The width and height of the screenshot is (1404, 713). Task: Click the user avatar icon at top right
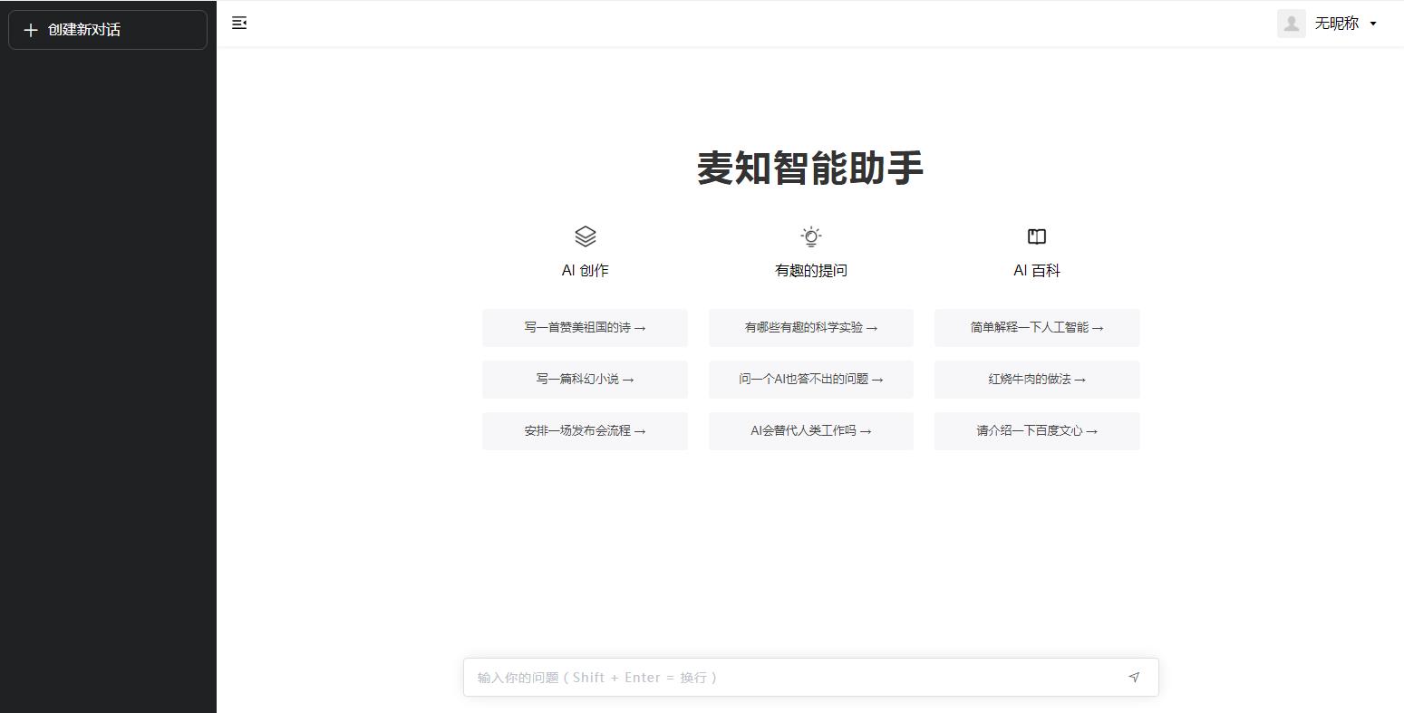[x=1291, y=23]
